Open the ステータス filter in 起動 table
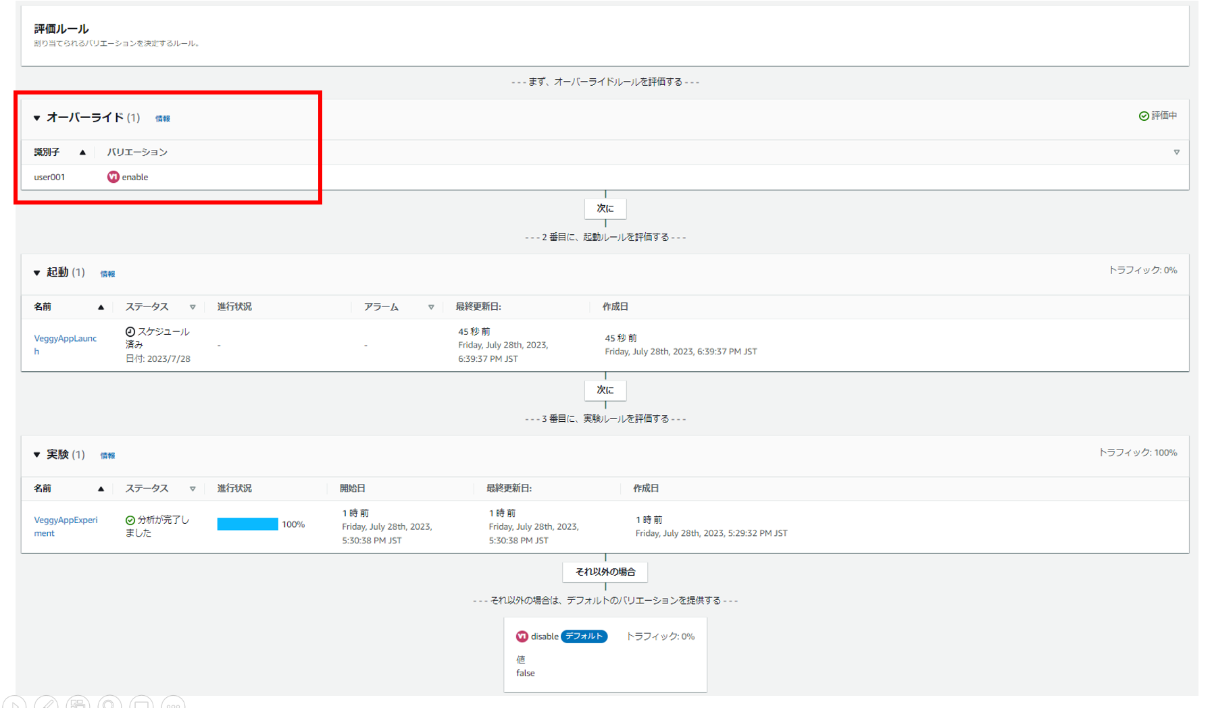1212x708 pixels. (x=193, y=307)
